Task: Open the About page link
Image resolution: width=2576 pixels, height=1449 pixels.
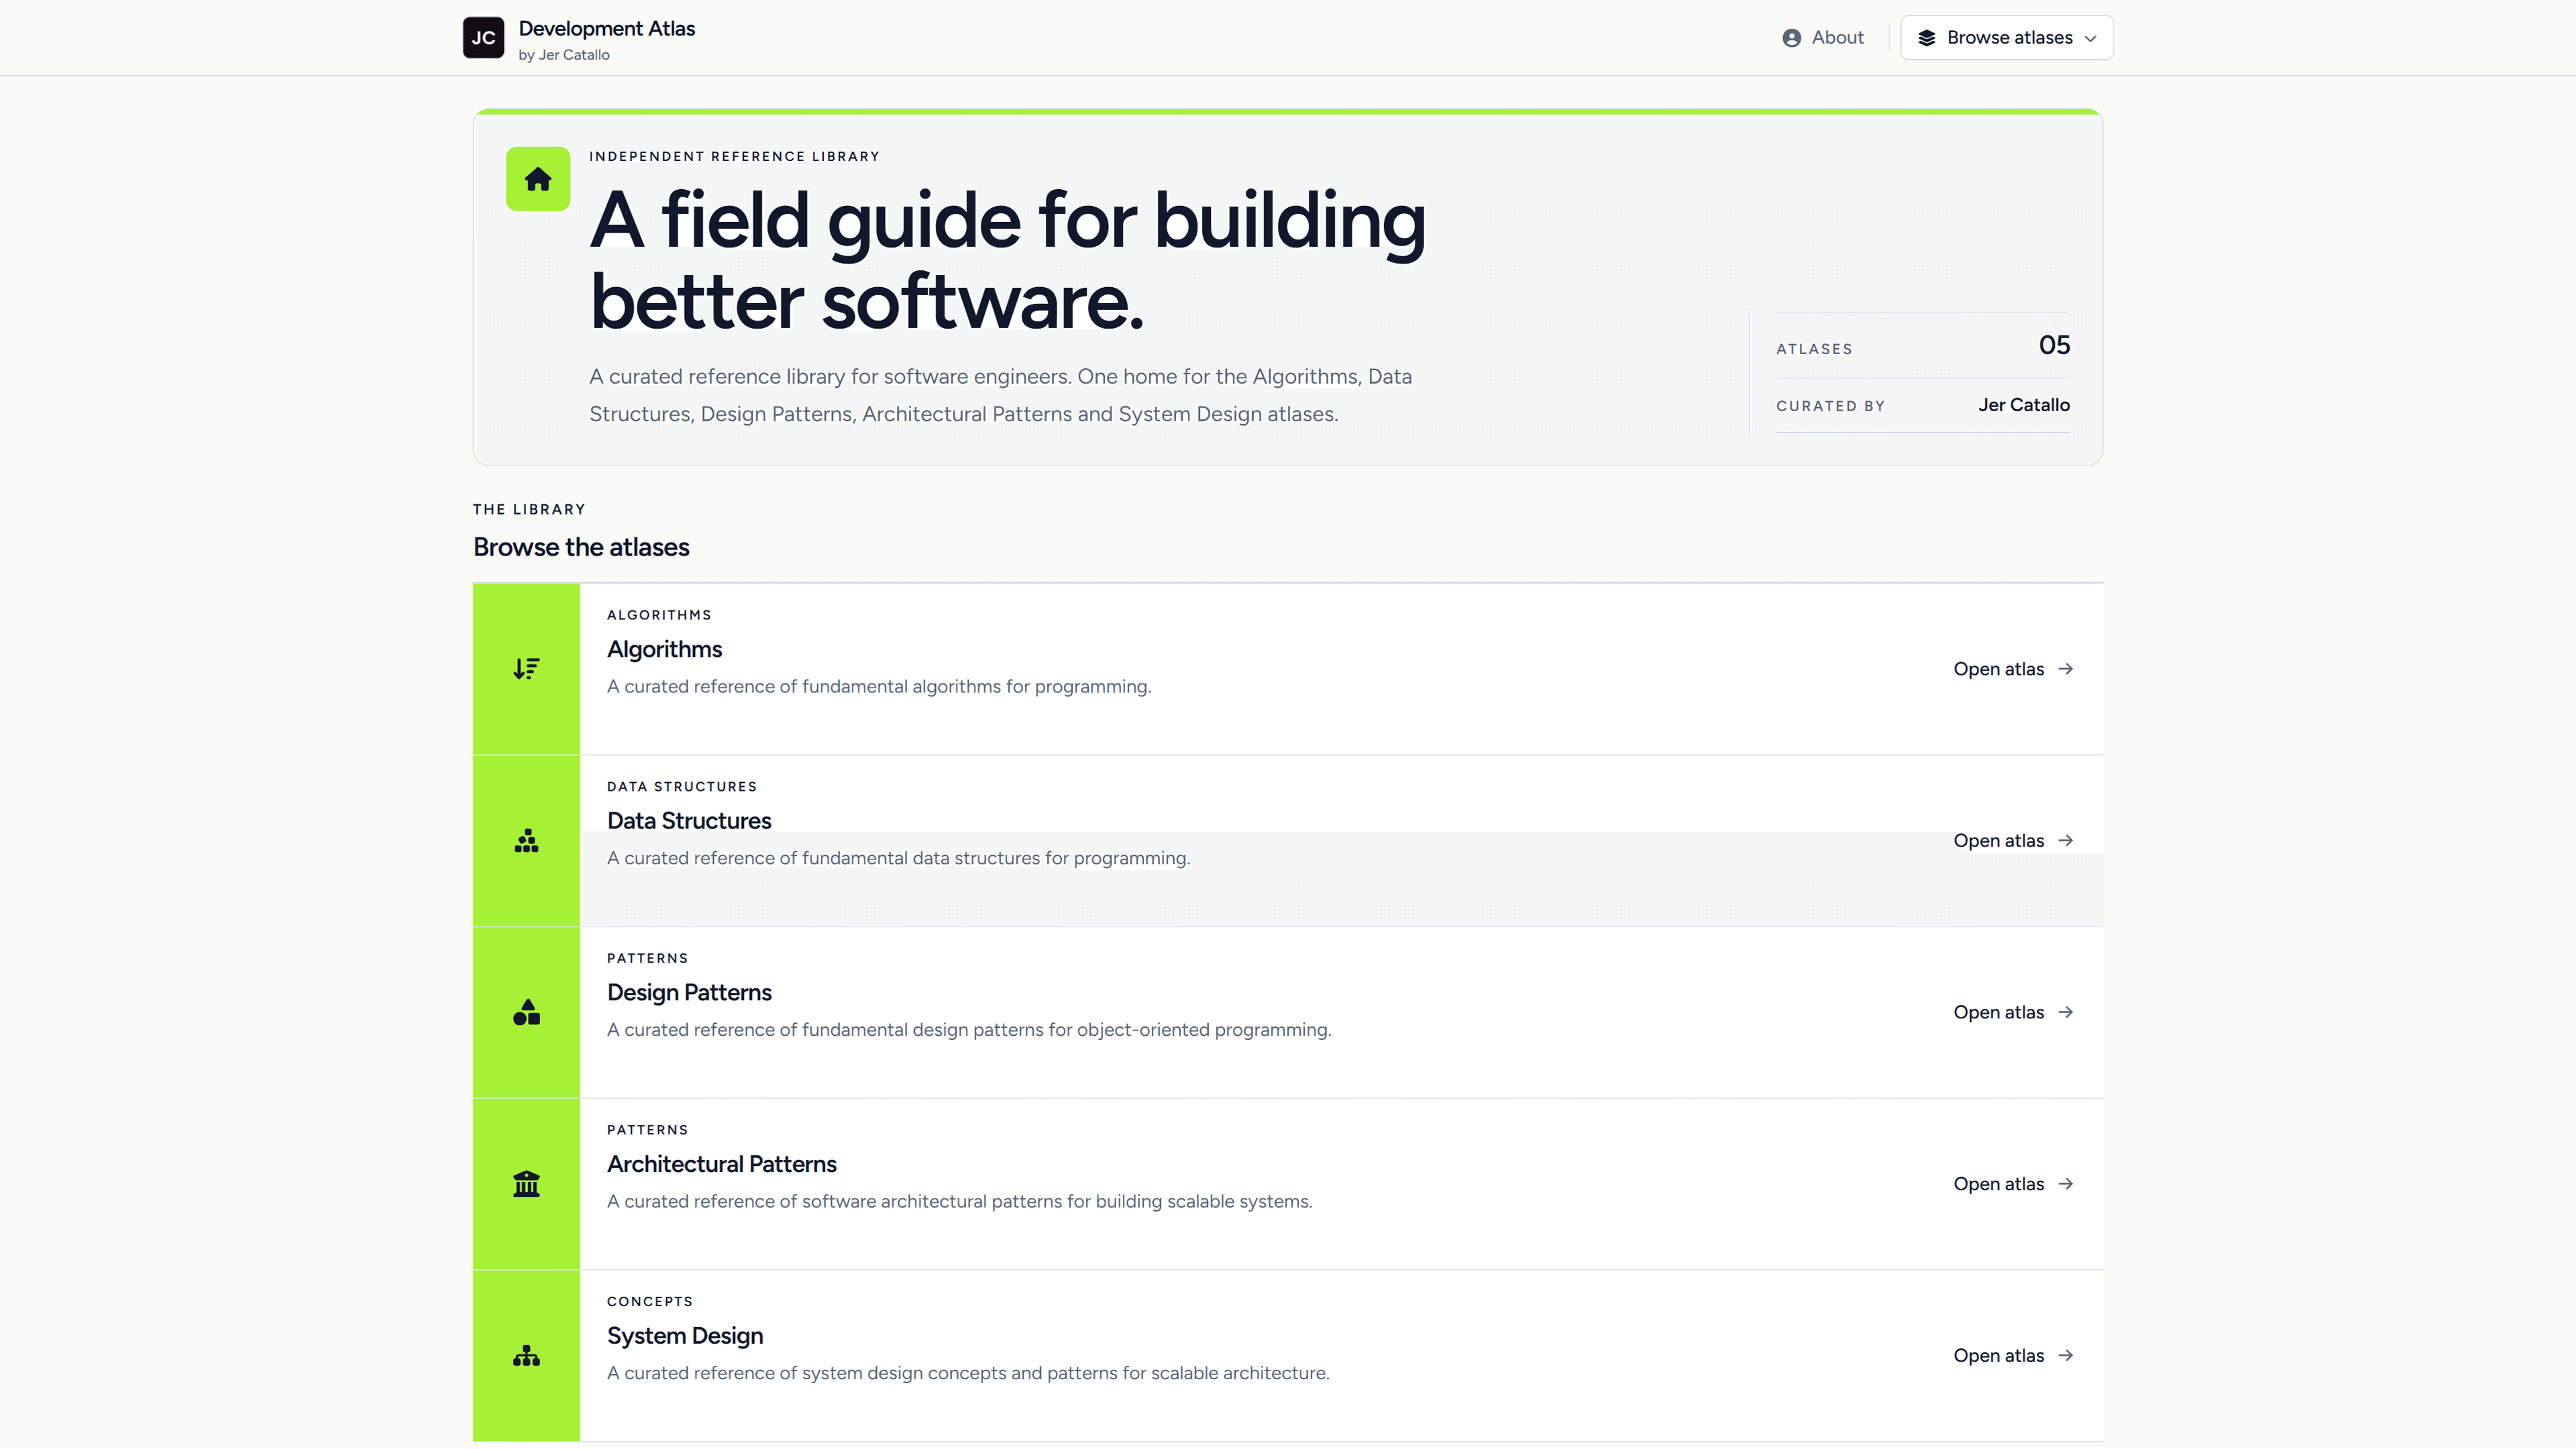Action: [x=1823, y=38]
